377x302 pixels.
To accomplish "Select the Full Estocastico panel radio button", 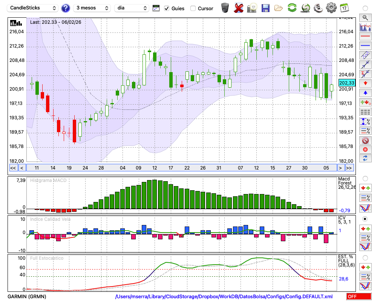I will click(x=365, y=257).
